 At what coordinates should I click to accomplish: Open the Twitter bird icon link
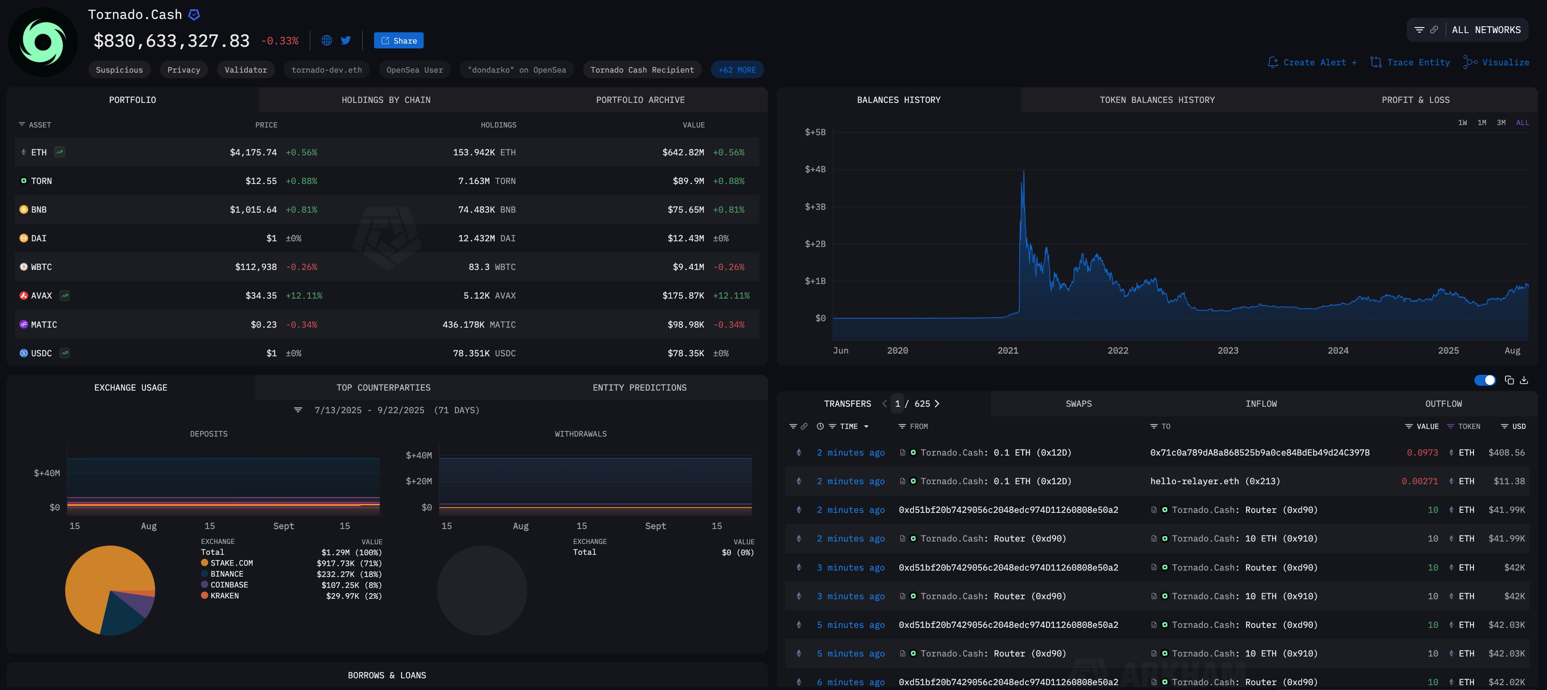pyautogui.click(x=346, y=40)
